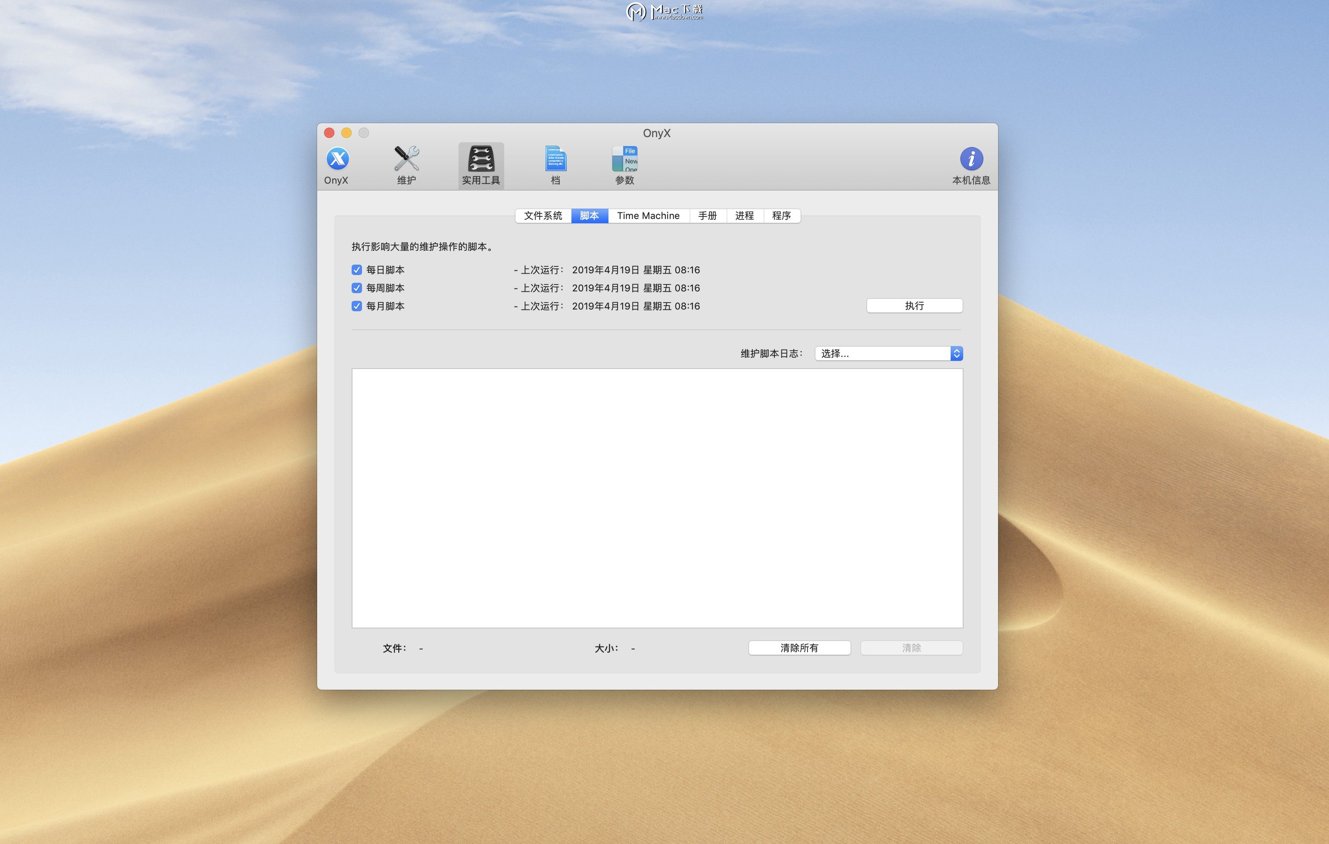Uncheck the 每日脚本 daily script checkbox
The width and height of the screenshot is (1329, 844).
click(356, 269)
